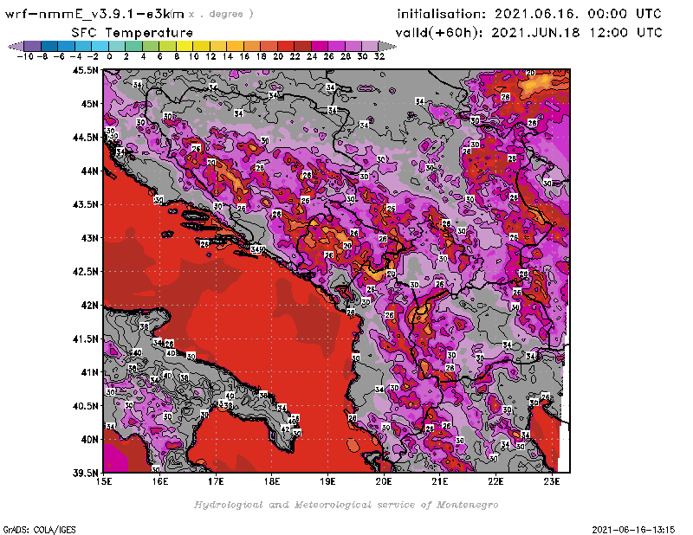Image resolution: width=693 pixels, height=535 pixels.
Task: Click the dark red swatch between 22 and 24
Action: (302, 46)
